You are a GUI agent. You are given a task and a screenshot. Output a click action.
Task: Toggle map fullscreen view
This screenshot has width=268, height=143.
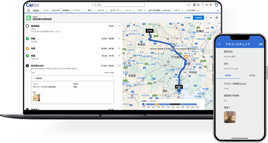point(217,27)
